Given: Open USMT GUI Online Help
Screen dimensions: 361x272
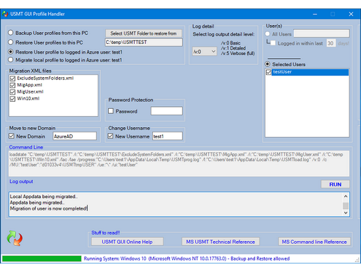Looking at the screenshot, I should coord(127,242).
